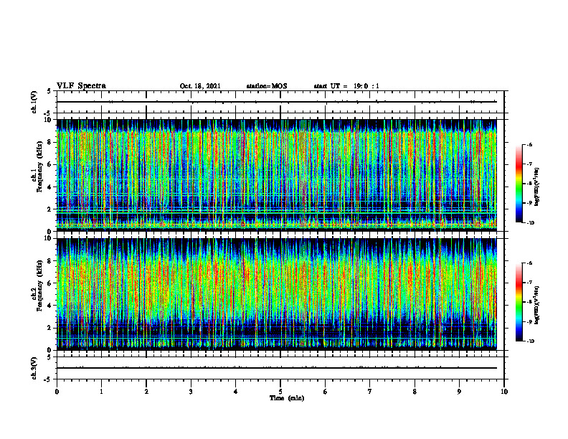Select the "start UT = 19:0 :1" text
Image resolution: width=568 pixels, height=439 pixels.
(346, 86)
